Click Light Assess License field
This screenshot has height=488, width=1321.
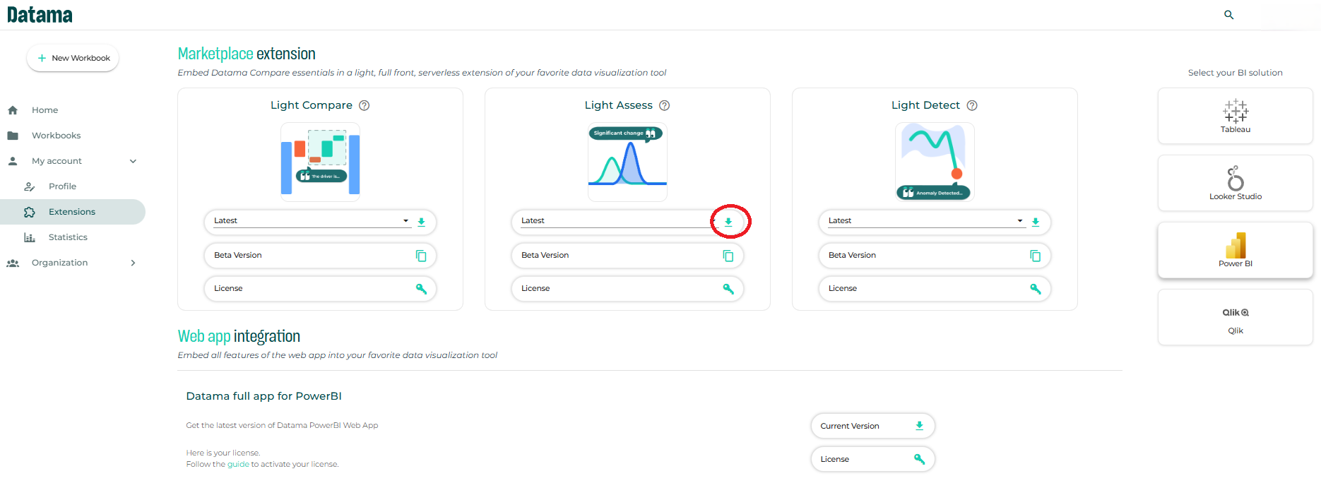[x=627, y=288]
